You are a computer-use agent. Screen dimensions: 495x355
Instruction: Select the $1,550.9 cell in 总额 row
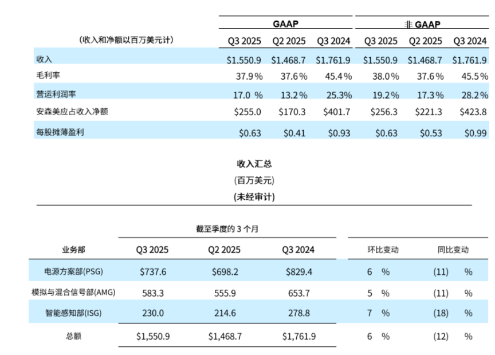tap(153, 337)
